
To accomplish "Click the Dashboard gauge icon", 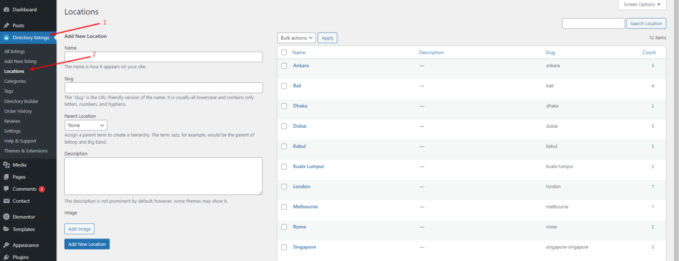I will (7, 9).
